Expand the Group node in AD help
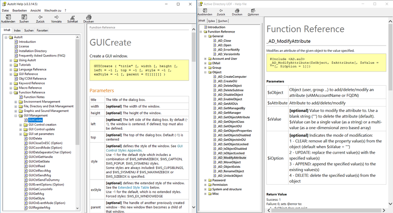The image size is (393, 213). (205, 68)
